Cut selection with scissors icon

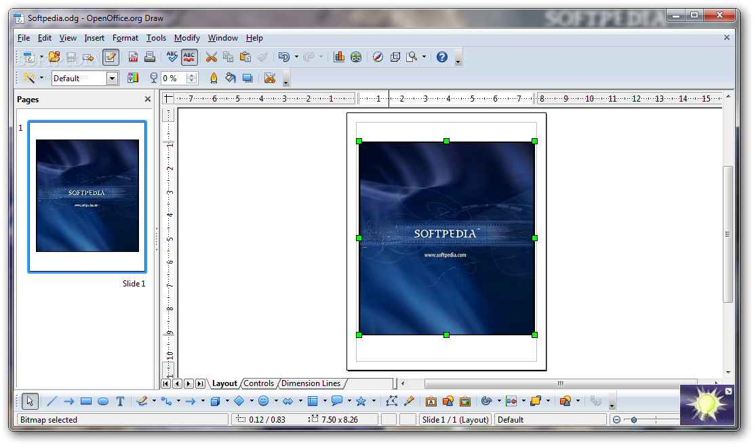(212, 57)
